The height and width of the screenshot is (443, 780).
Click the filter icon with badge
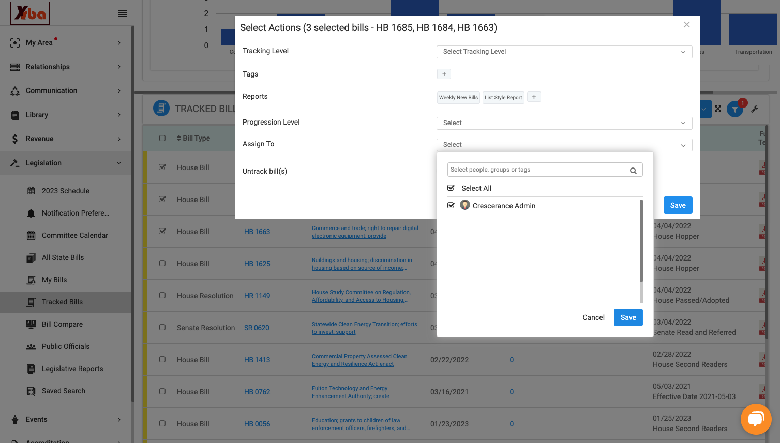(x=735, y=109)
